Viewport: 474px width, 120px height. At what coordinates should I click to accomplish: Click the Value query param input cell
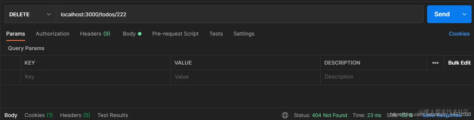click(245, 77)
